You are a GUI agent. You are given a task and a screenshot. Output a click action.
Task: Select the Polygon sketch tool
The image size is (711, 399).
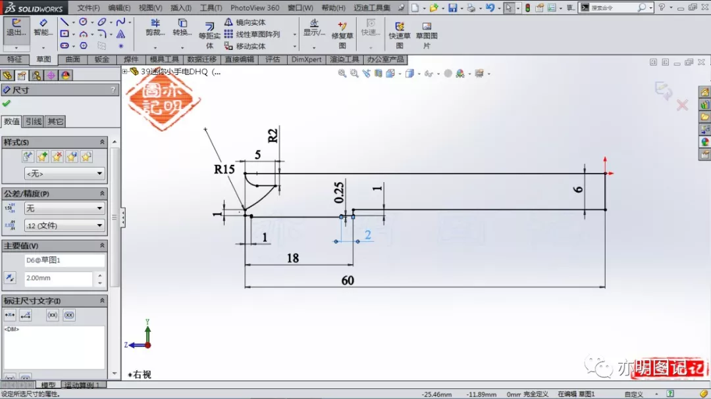click(x=84, y=46)
